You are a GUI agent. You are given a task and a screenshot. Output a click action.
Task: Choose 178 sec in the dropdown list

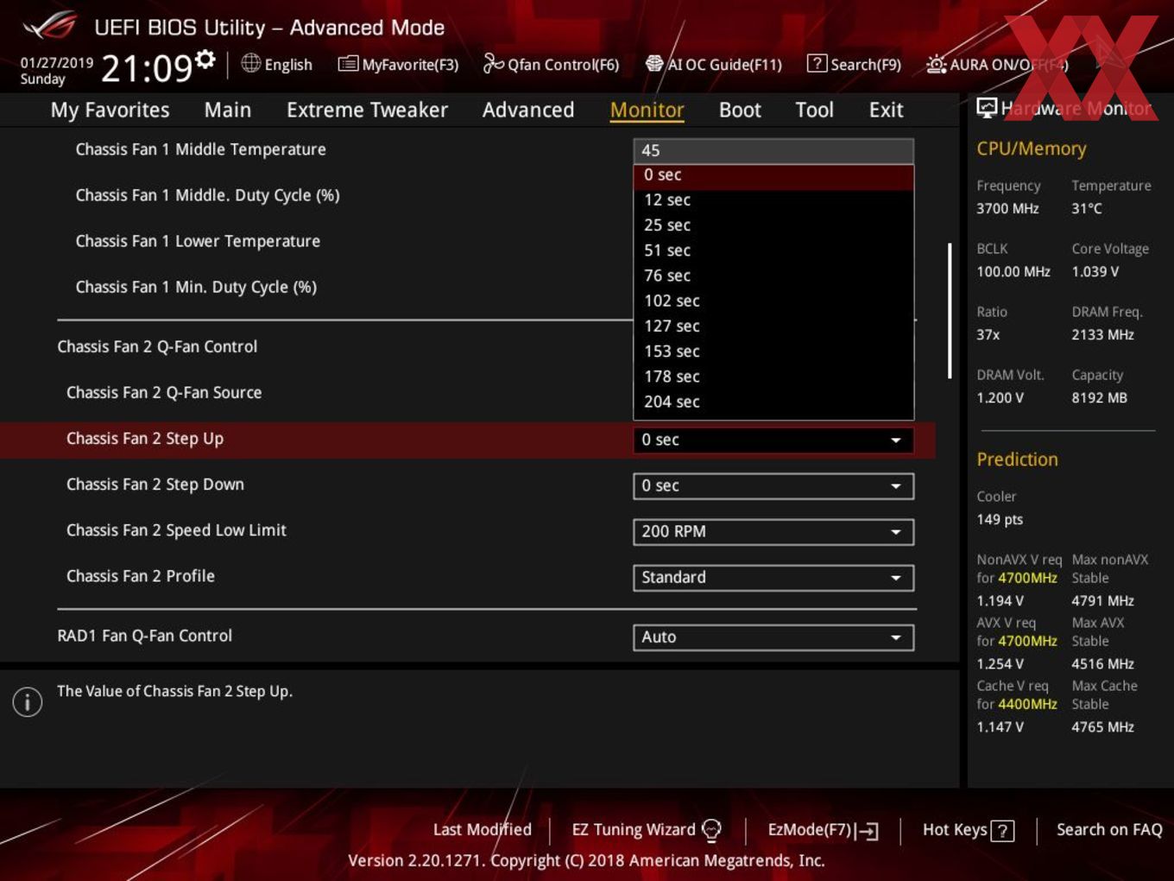pyautogui.click(x=773, y=377)
